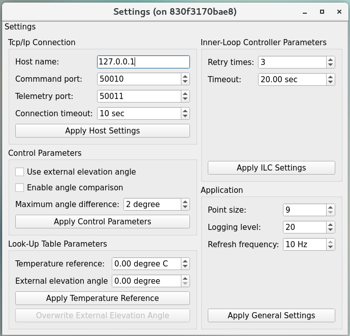This screenshot has width=350, height=336.
Task: Increase Connection timeout using the up arrow
Action: (x=185, y=111)
